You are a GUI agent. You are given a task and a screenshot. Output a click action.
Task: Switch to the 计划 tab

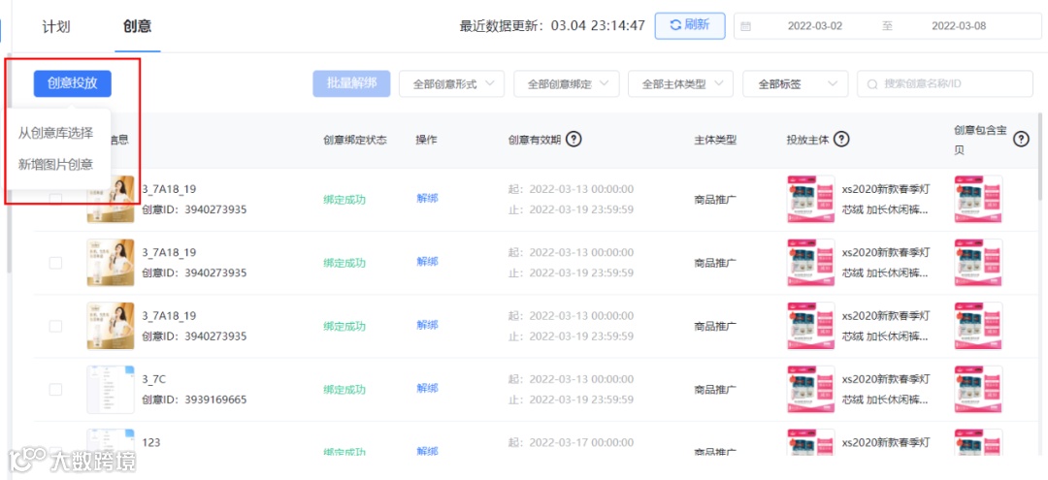(56, 27)
